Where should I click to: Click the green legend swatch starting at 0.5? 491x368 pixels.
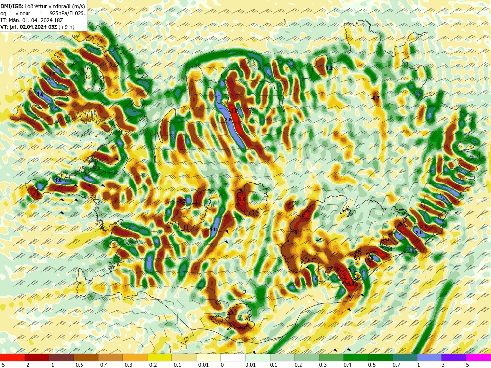pyautogui.click(x=381, y=357)
